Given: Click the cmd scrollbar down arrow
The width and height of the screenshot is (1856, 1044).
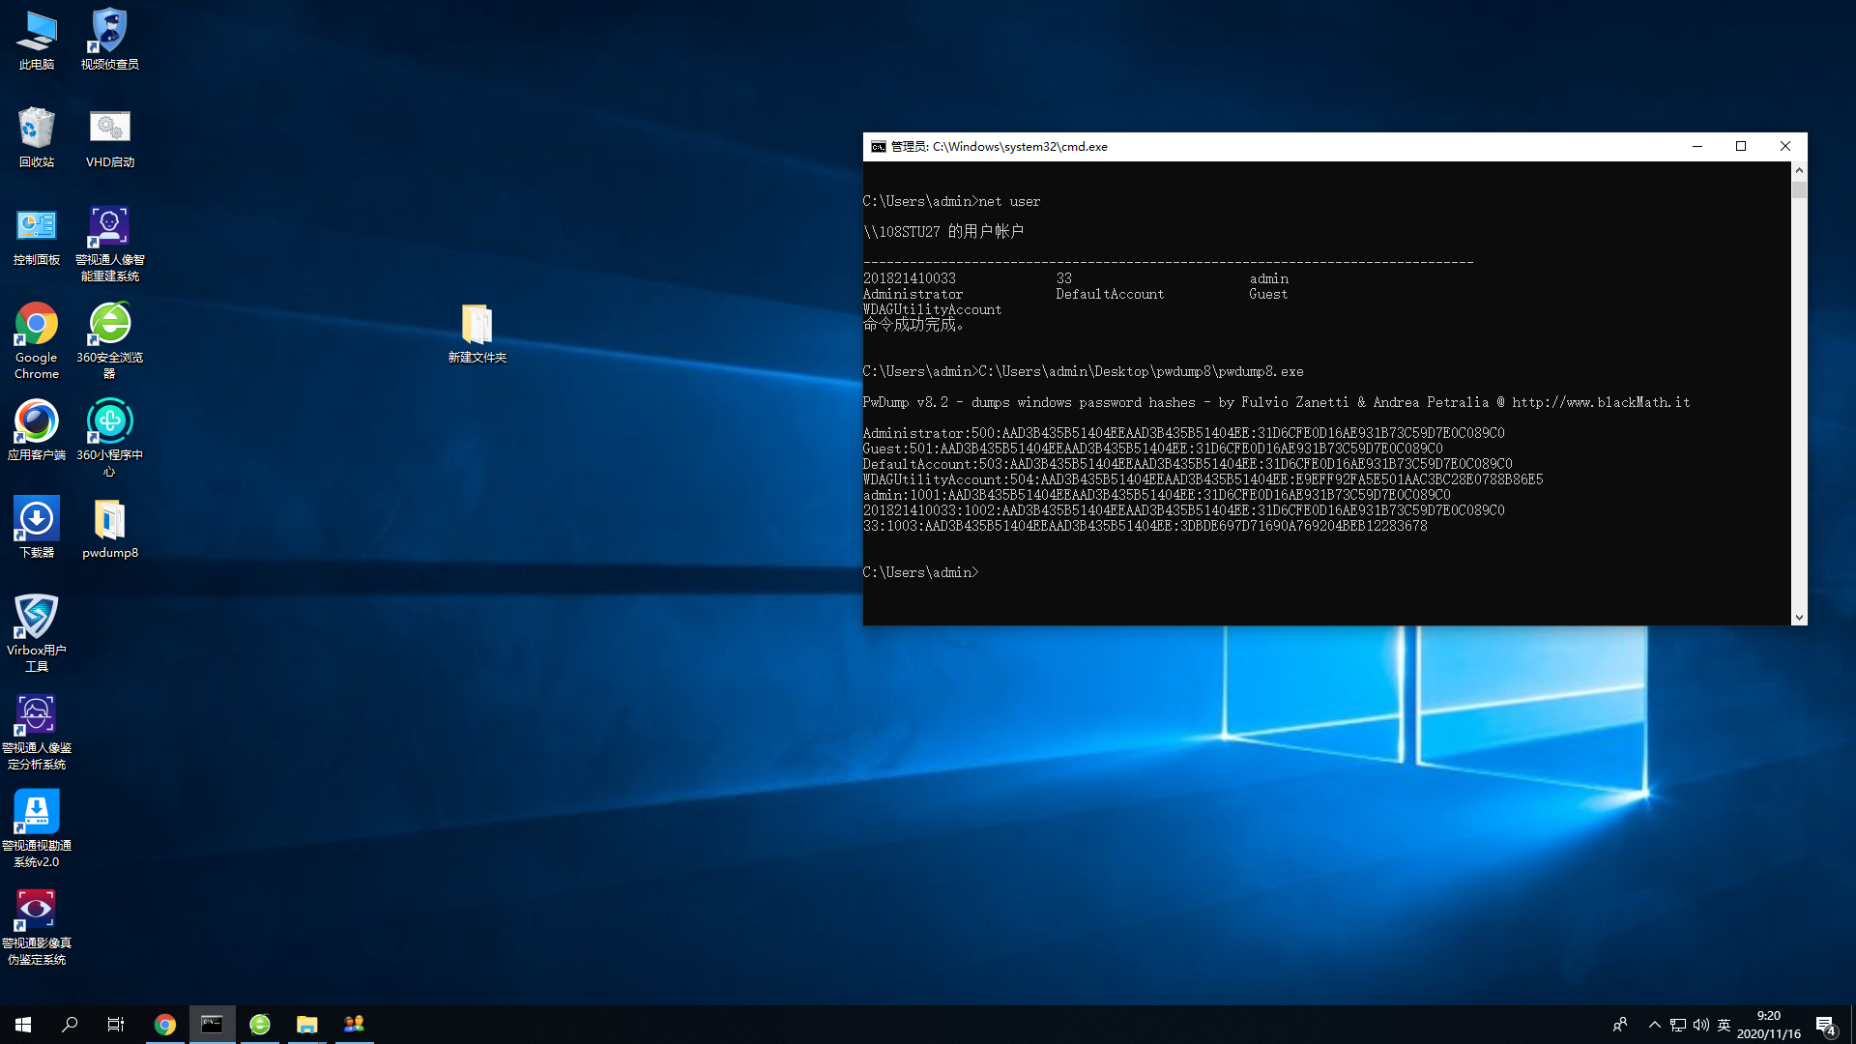Looking at the screenshot, I should (x=1799, y=617).
